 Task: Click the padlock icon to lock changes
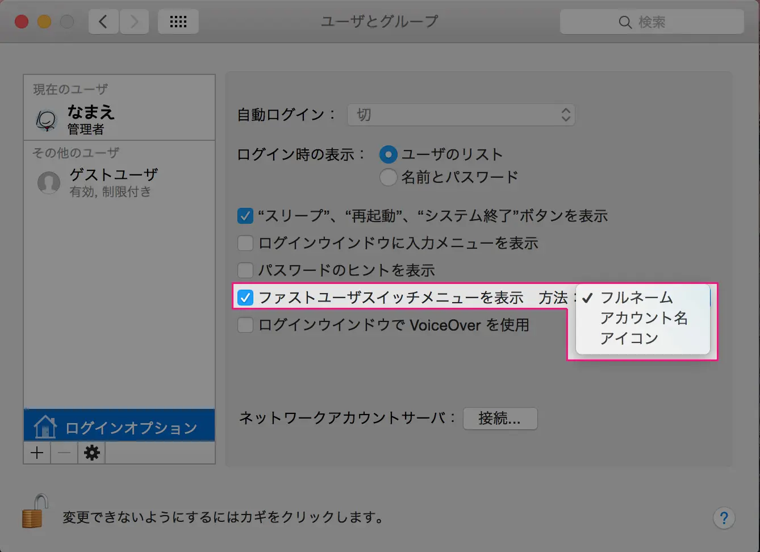pos(35,512)
